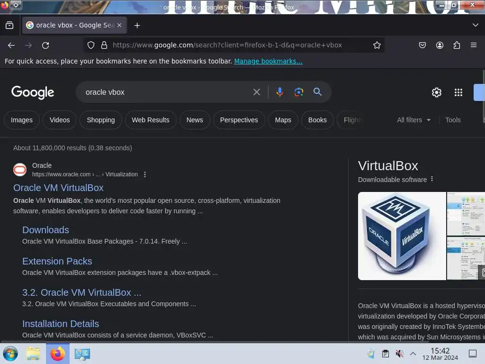Screen dimensions: 485x364
Task: Go back to the previous page
Action: point(11,45)
